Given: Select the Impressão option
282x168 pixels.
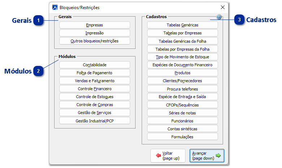Looking at the screenshot, I should click(94, 33).
